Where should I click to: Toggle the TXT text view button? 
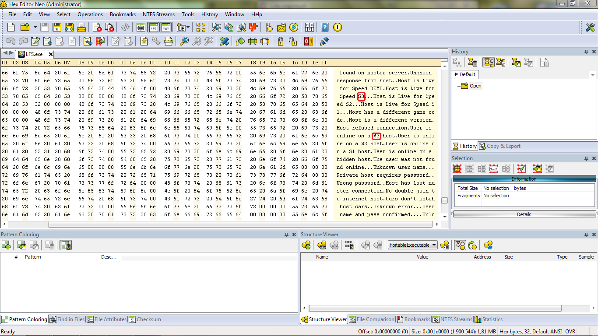165,27
